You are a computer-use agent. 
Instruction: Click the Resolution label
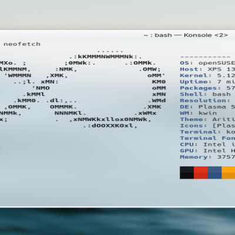point(205,100)
